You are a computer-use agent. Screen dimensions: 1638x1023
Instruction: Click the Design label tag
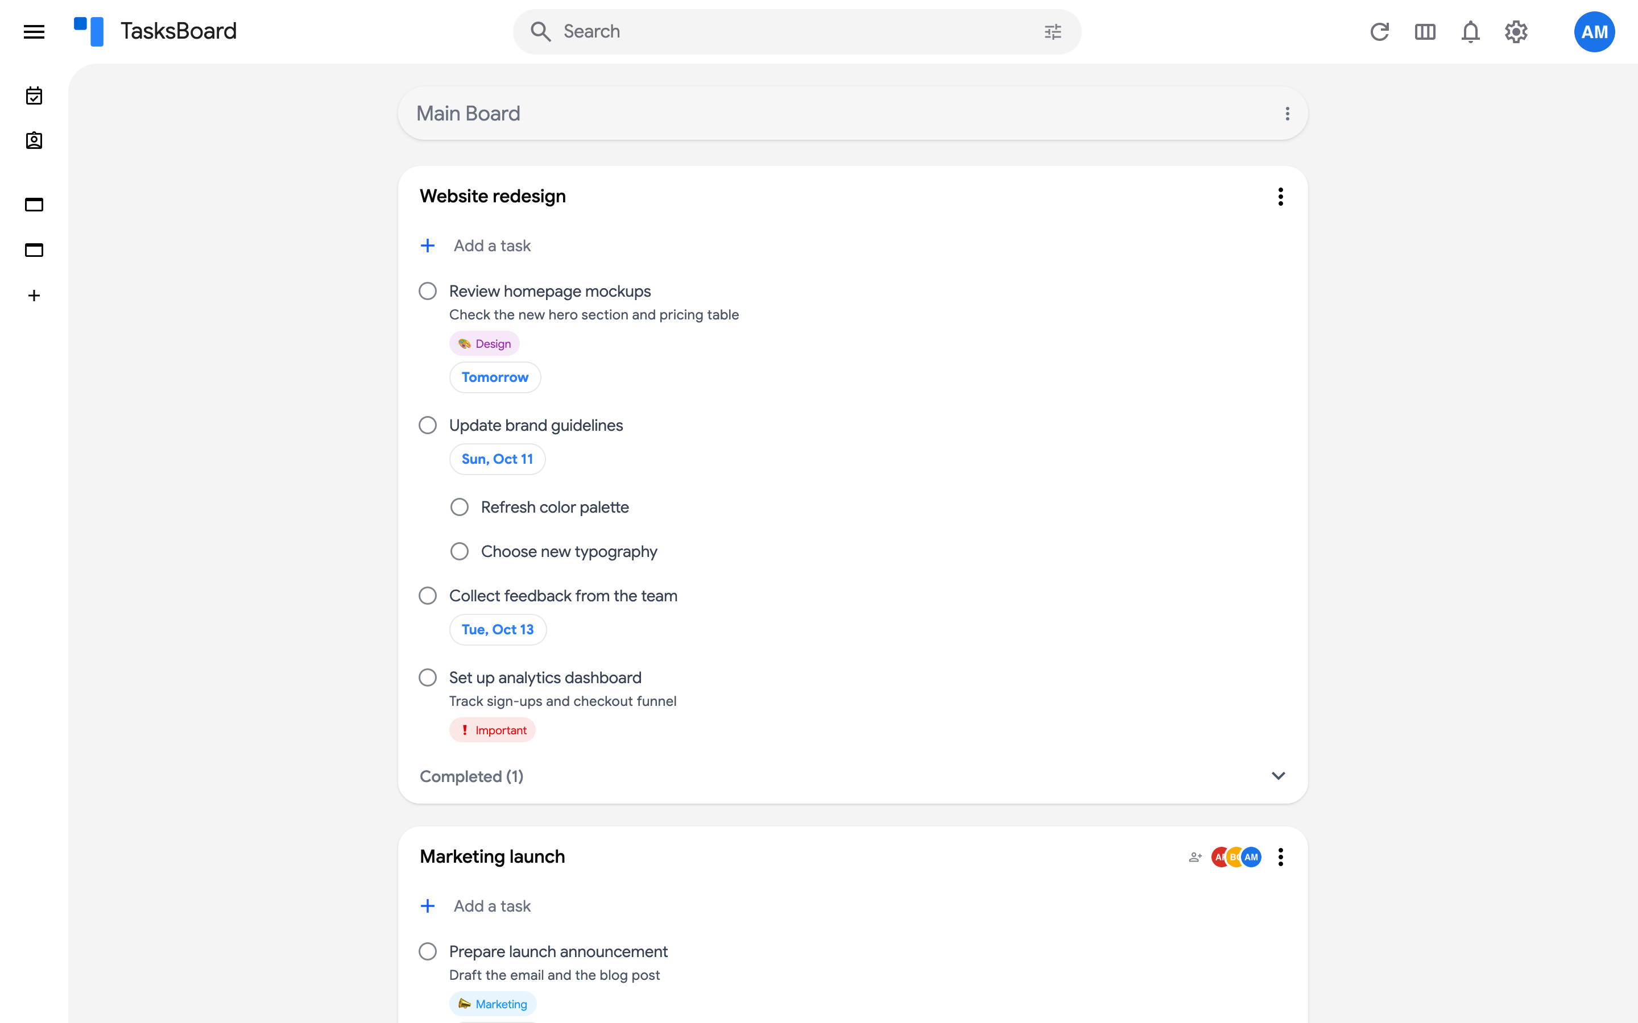(485, 344)
